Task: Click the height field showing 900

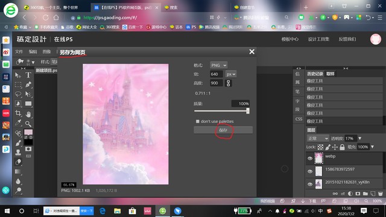Action: (x=217, y=83)
